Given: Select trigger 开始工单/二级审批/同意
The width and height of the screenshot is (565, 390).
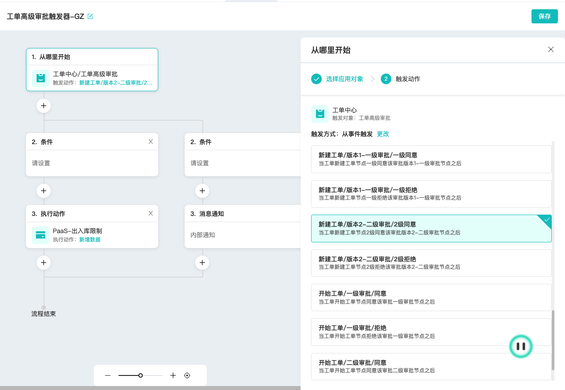Looking at the screenshot, I should coord(431,367).
